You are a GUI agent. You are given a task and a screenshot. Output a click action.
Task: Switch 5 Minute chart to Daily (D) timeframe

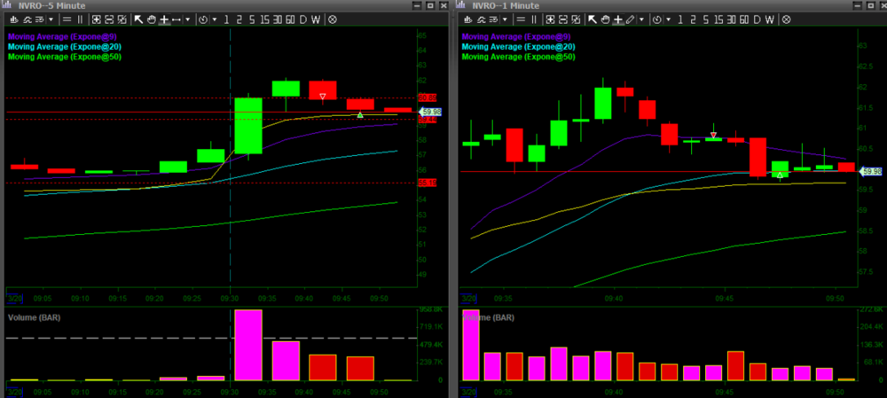click(x=302, y=19)
